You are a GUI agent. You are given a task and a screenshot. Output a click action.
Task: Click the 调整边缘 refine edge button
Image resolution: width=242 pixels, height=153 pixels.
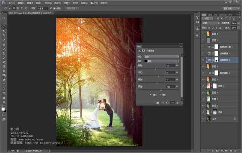(72, 8)
